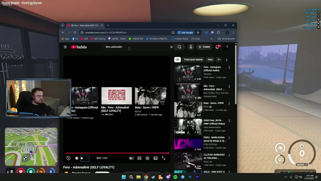321x181 pixels.
Task: Open the player settings gear
Action: click(147, 158)
